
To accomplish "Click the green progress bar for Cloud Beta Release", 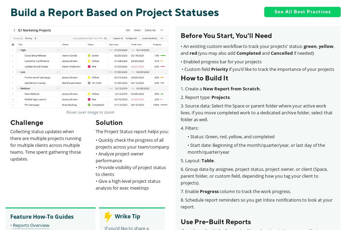I will 163,55.
